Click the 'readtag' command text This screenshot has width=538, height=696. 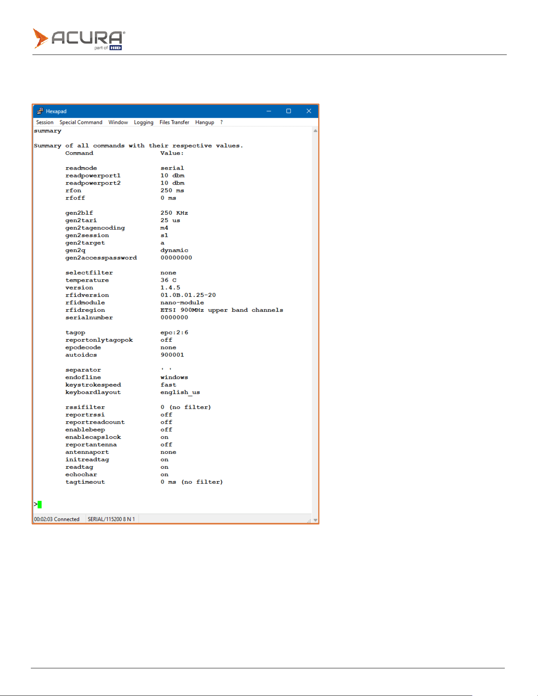pos(79,468)
